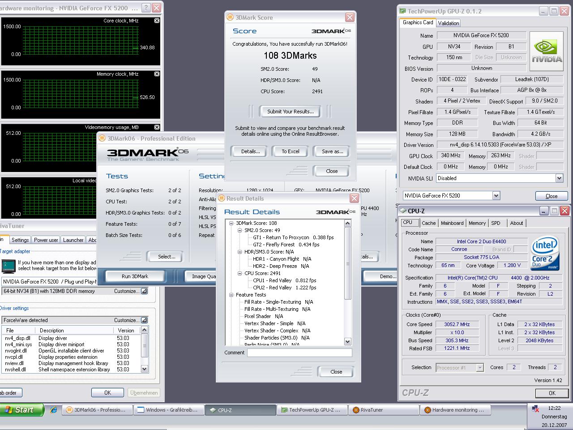Click the GPU-Z title bar icon
The width and height of the screenshot is (573, 430).
pos(402,11)
